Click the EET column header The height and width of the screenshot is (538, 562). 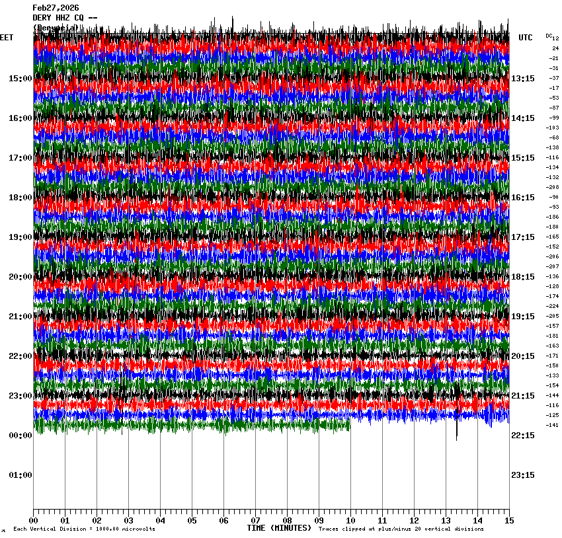pos(7,38)
